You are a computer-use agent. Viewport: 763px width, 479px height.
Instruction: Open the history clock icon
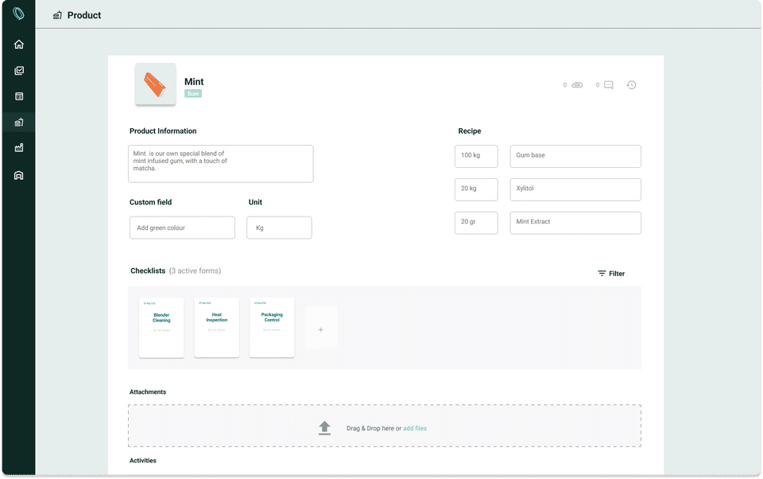[x=631, y=85]
